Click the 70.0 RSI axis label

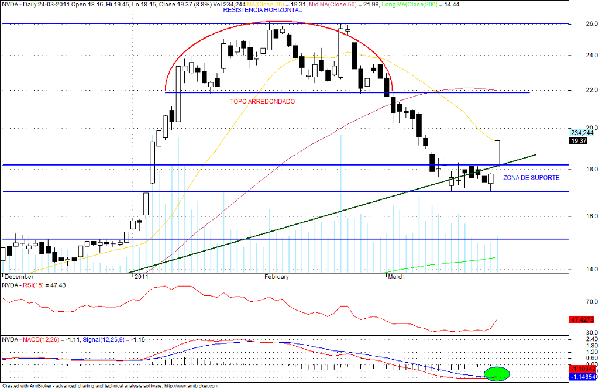coord(591,302)
